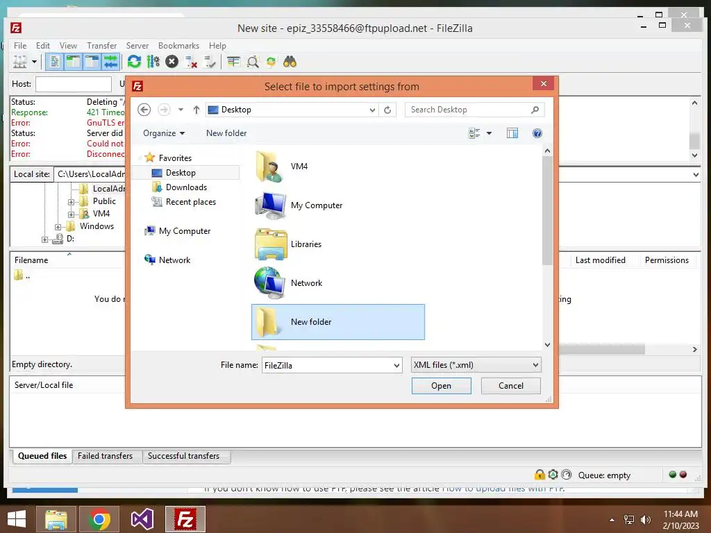
Task: Open Visual Studio from the taskbar
Action: coord(142,519)
